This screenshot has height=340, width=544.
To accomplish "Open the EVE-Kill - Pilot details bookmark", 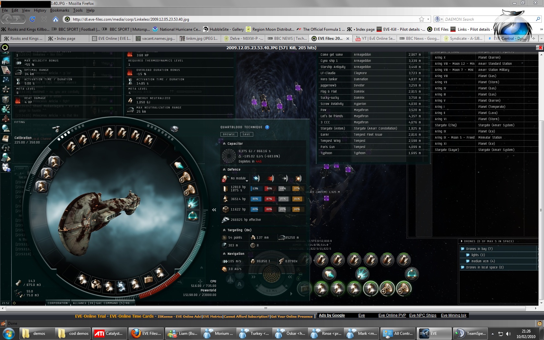I will 401,29.
